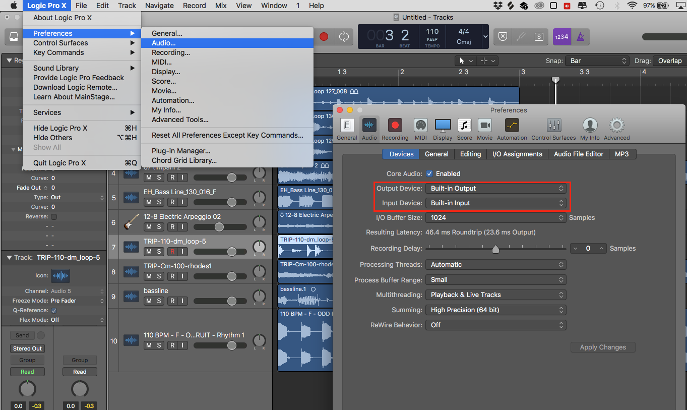Solo the bassline track
Image resolution: width=687 pixels, height=410 pixels.
tap(159, 301)
